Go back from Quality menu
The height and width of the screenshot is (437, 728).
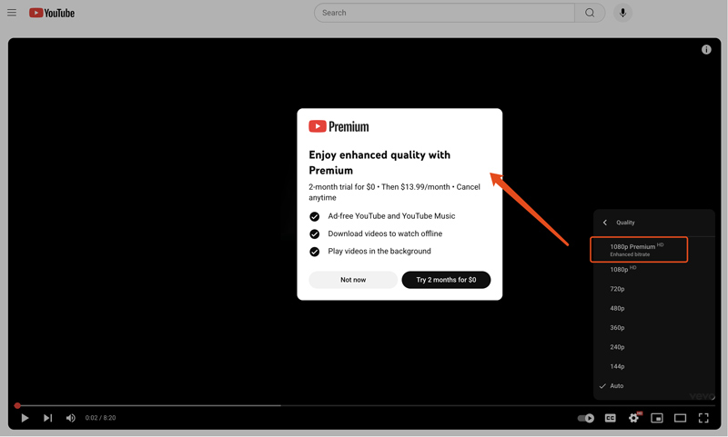(605, 223)
